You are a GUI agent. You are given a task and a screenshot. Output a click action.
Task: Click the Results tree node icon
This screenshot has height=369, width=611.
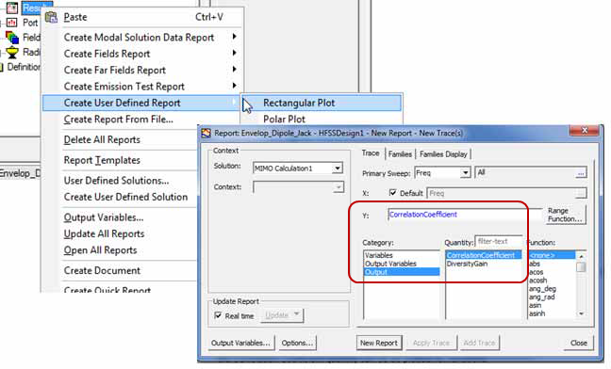coord(11,8)
